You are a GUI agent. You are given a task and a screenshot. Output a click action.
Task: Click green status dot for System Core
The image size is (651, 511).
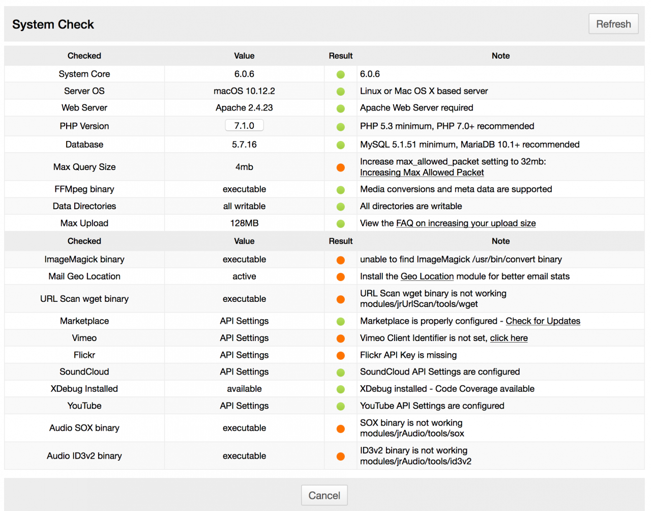[x=341, y=74]
